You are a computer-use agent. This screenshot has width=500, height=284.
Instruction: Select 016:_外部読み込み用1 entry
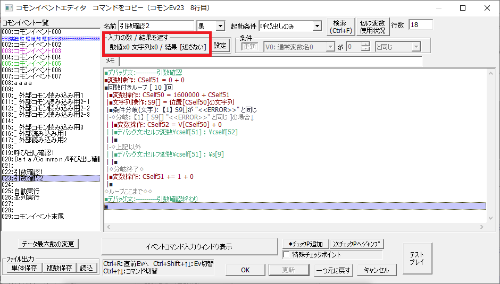51,134
